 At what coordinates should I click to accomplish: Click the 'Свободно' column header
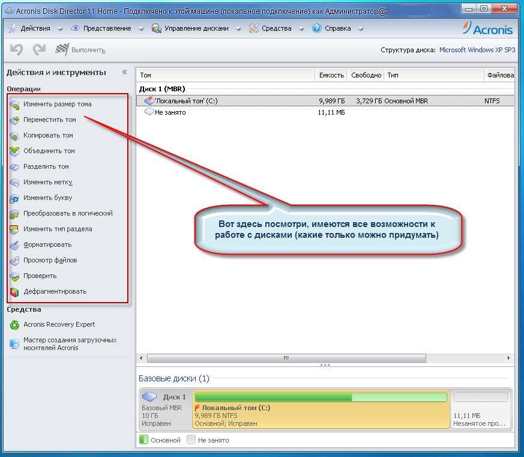[366, 75]
